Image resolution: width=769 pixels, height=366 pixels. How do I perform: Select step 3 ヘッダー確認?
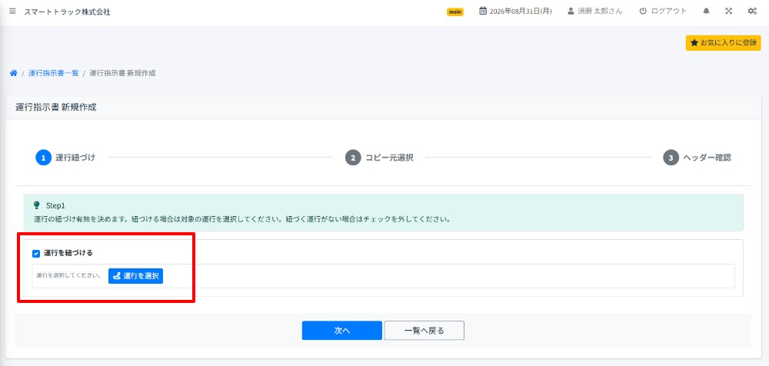pos(697,158)
